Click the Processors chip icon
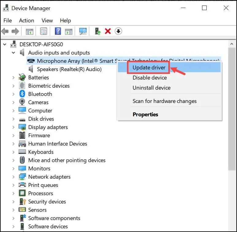The image size is (237, 232). [x=22, y=193]
